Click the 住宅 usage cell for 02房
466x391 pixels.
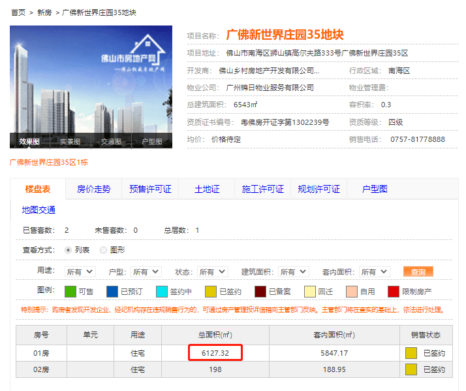[138, 369]
